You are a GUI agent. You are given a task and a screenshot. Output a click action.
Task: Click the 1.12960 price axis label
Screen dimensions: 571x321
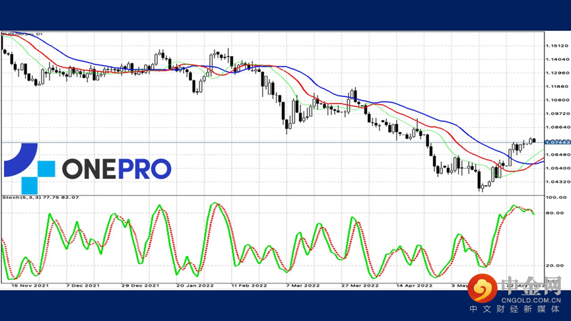coord(557,73)
